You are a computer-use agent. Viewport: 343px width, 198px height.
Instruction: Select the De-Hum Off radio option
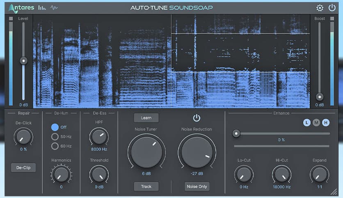point(55,127)
